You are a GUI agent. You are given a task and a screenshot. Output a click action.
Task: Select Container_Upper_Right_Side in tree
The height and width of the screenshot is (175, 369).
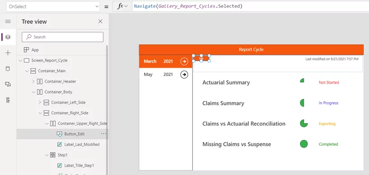coord(83,124)
